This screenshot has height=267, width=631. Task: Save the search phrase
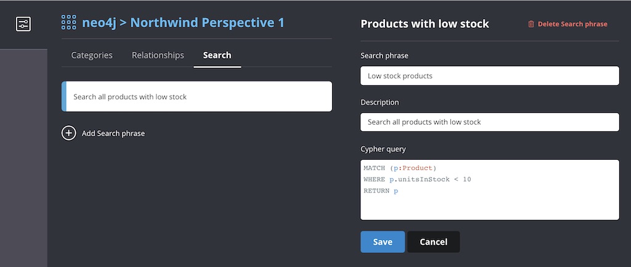[383, 242]
